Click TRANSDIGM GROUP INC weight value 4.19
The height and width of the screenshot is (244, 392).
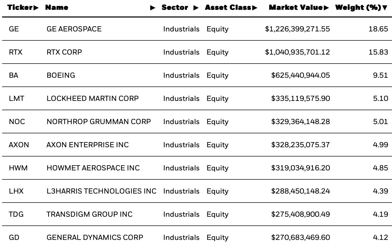(380, 214)
